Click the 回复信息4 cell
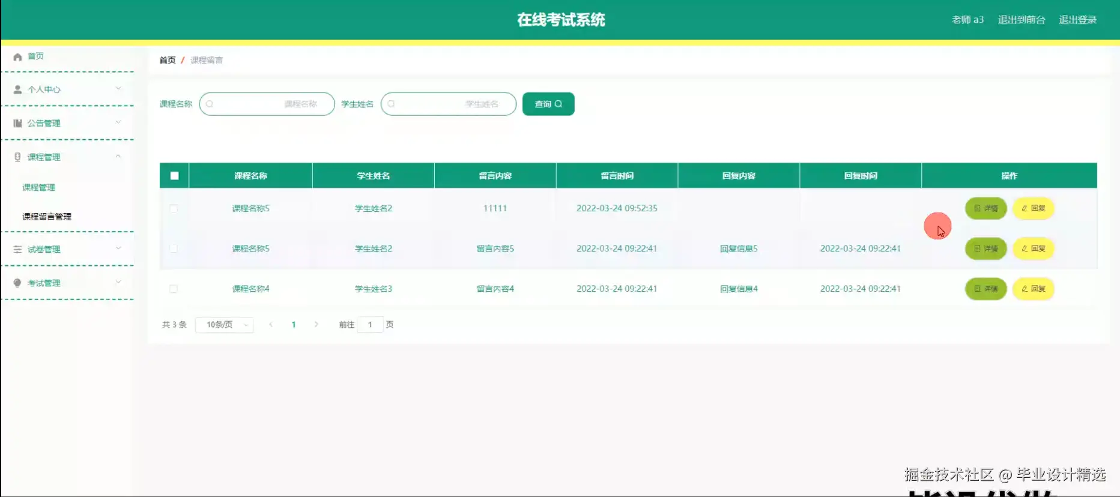 (739, 289)
